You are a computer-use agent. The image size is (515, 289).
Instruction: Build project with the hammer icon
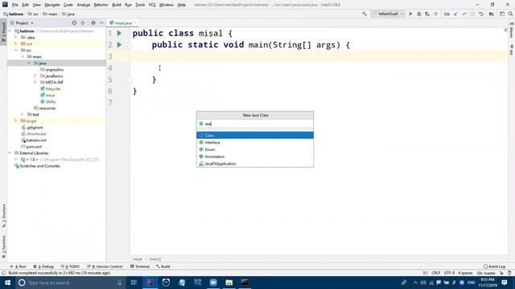point(365,14)
